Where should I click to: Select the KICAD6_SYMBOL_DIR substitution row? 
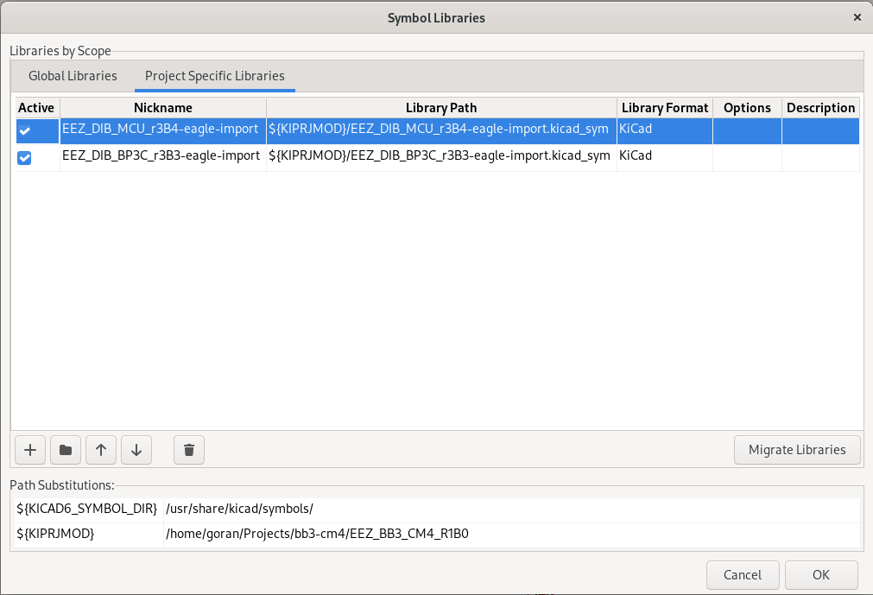coord(86,509)
